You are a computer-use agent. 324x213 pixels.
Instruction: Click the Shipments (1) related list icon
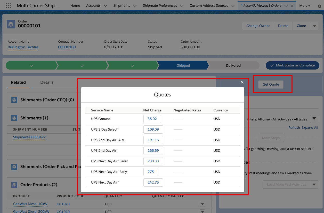[x=14, y=118]
